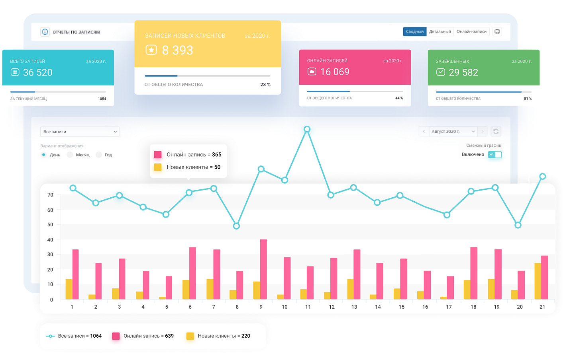Open the Все записи dropdown
This screenshot has height=358, width=567.
[x=80, y=132]
